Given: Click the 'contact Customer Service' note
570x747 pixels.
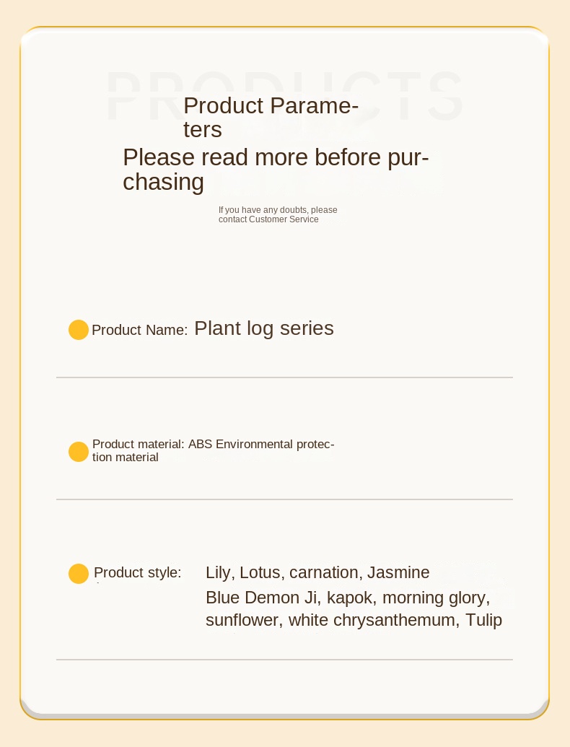Looking at the screenshot, I should 268,219.
